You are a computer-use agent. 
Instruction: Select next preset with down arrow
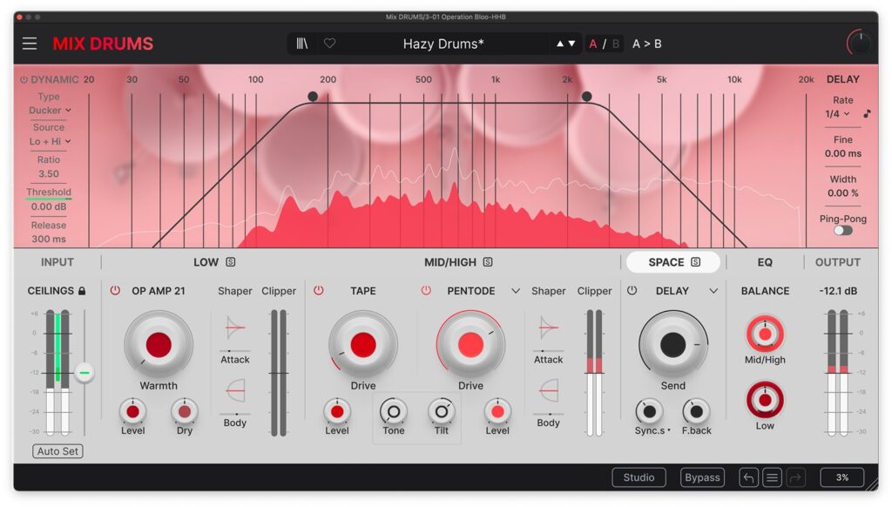(x=571, y=44)
